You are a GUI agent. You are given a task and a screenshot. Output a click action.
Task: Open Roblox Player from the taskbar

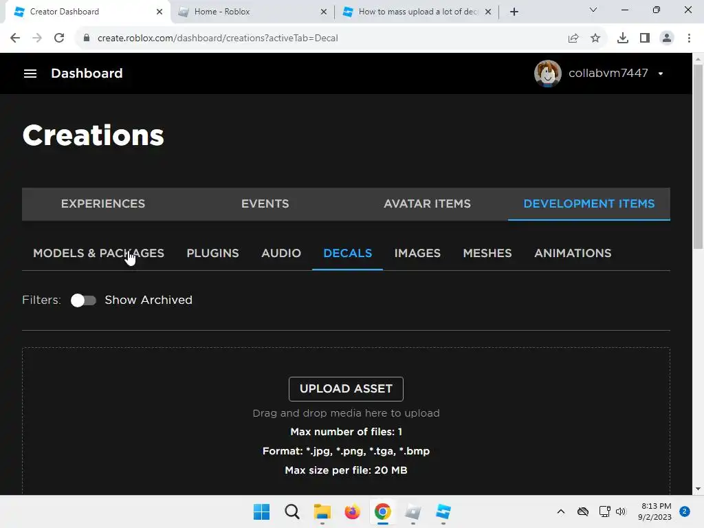click(x=413, y=511)
